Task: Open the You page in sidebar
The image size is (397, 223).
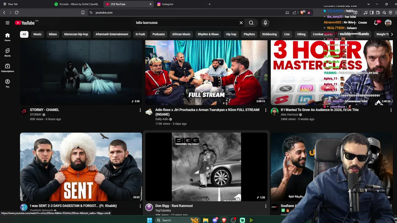Action: pyautogui.click(x=7, y=83)
